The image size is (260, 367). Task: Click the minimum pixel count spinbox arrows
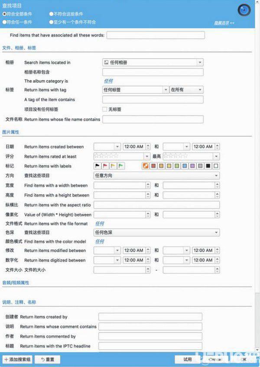pyautogui.click(x=148, y=214)
